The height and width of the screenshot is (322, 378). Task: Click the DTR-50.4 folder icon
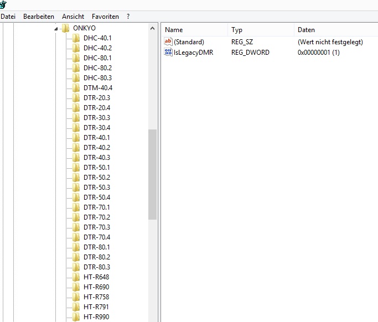[76, 198]
